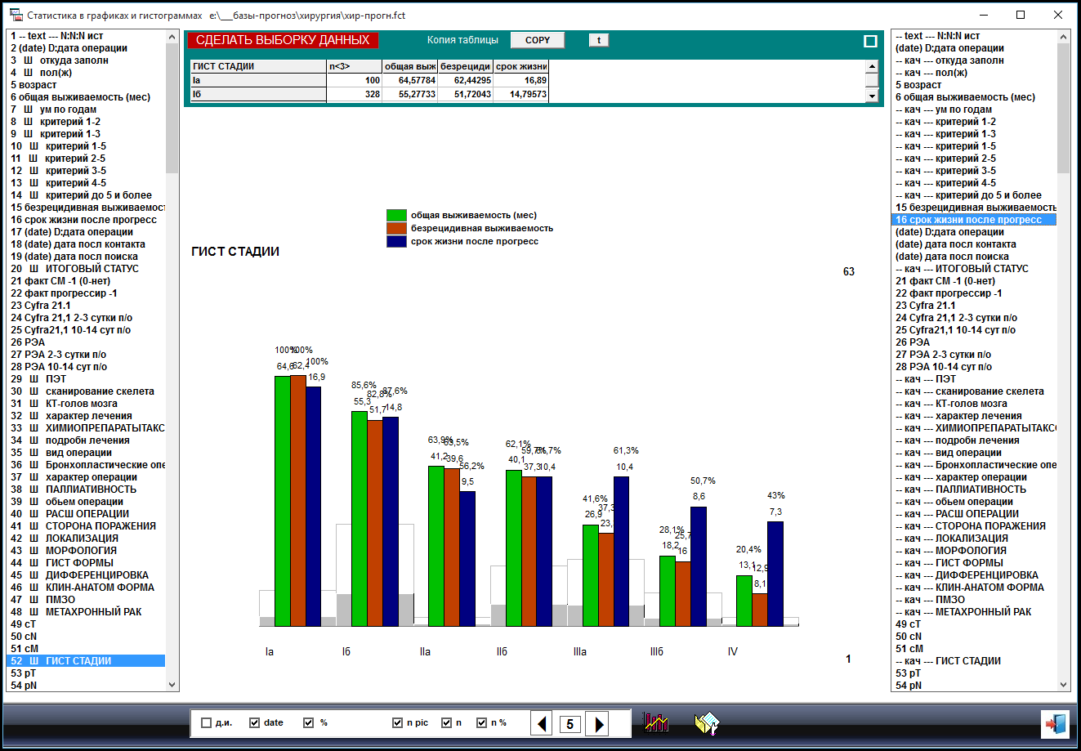This screenshot has width=1081, height=751.
Task: Click the exit door icon
Action: (1053, 724)
